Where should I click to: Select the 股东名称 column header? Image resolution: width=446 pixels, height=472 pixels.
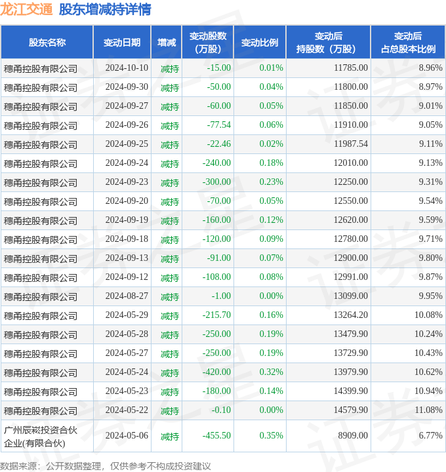(x=47, y=42)
